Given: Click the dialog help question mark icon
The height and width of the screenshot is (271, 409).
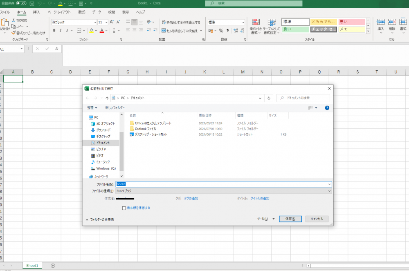Looking at the screenshot, I should pos(327,108).
